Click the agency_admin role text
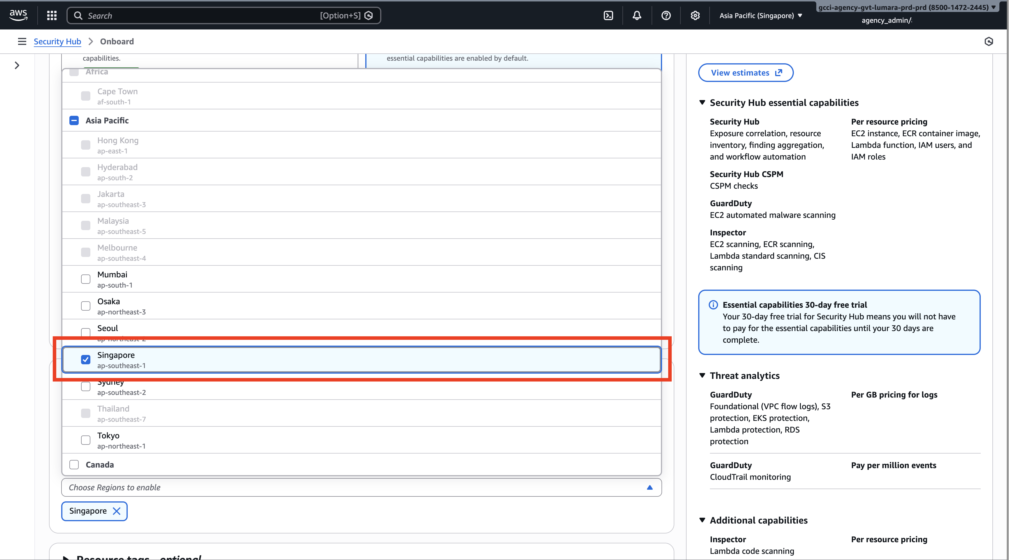 pos(886,20)
